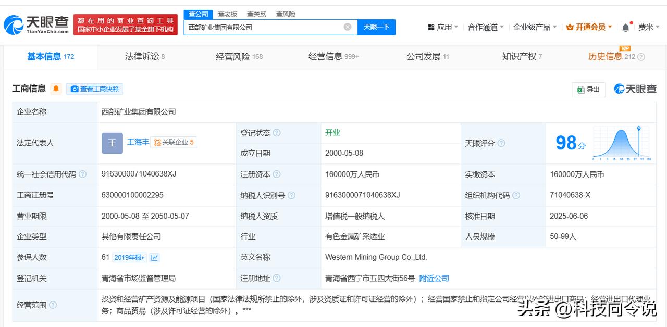Click help icon next to 纳税人识别号
Screen dimensions: 667x327
tap(291, 195)
